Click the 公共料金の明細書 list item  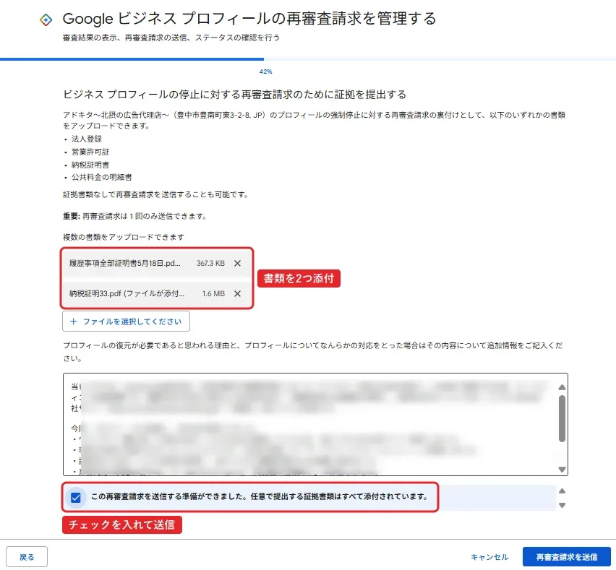pyautogui.click(x=101, y=177)
